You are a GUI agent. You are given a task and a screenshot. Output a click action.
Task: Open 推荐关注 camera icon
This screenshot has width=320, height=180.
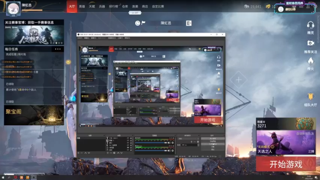click(x=311, y=43)
